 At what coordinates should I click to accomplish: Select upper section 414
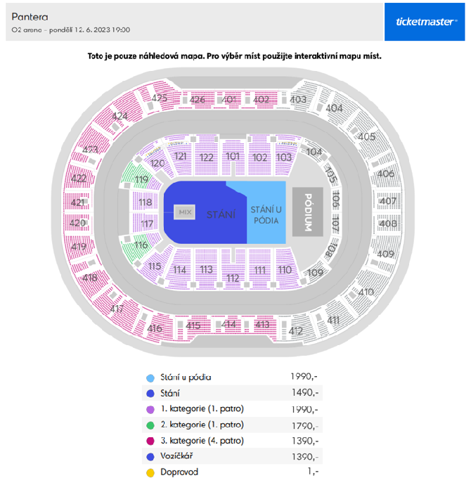[x=228, y=324]
